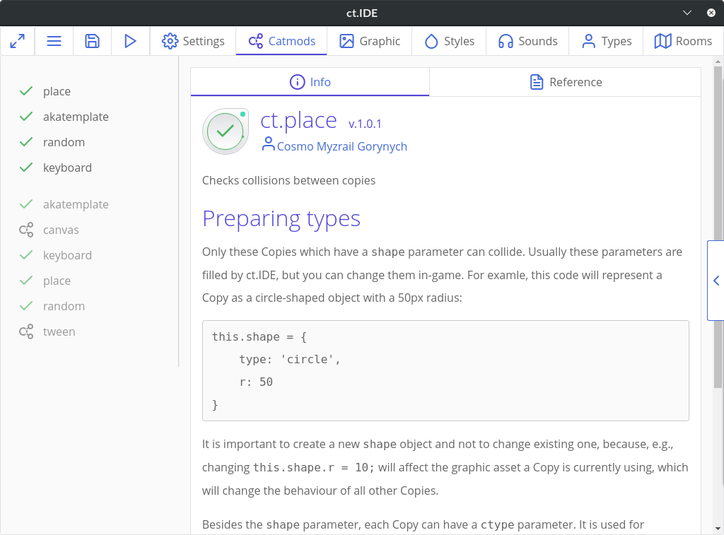Switch to the Graphic tab
724x535 pixels.
(370, 41)
